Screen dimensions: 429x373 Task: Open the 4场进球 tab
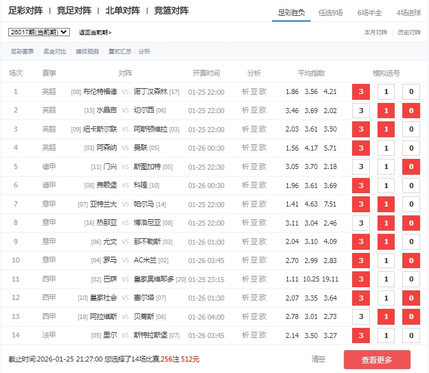409,13
